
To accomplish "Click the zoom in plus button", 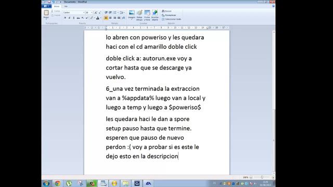I will [273, 177].
